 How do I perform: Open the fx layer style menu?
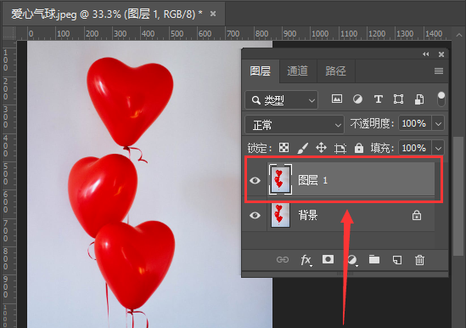pyautogui.click(x=306, y=260)
